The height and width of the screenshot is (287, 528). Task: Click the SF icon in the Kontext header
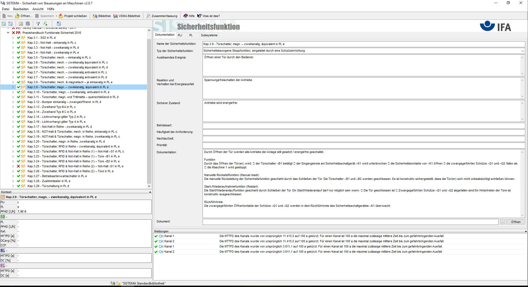pyautogui.click(x=3, y=197)
